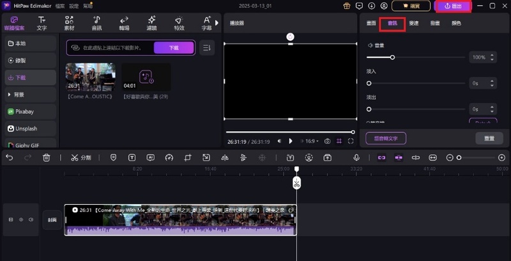Open the 檔案 File menu

tap(60, 6)
